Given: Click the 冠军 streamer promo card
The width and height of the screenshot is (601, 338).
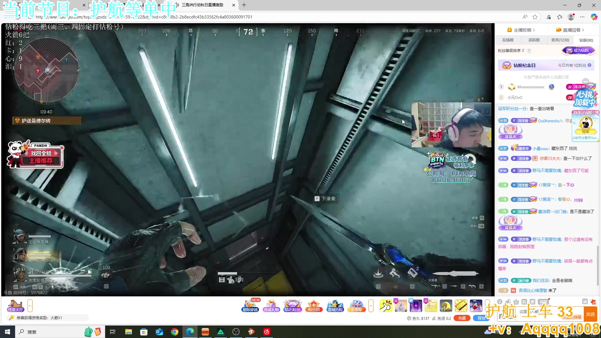Looking at the screenshot, I should coord(585,125).
